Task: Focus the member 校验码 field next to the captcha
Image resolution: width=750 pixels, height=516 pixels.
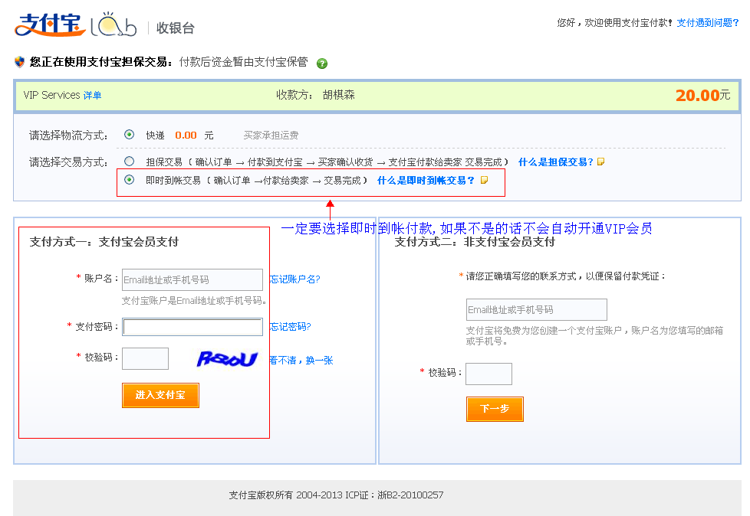Action: 146,358
